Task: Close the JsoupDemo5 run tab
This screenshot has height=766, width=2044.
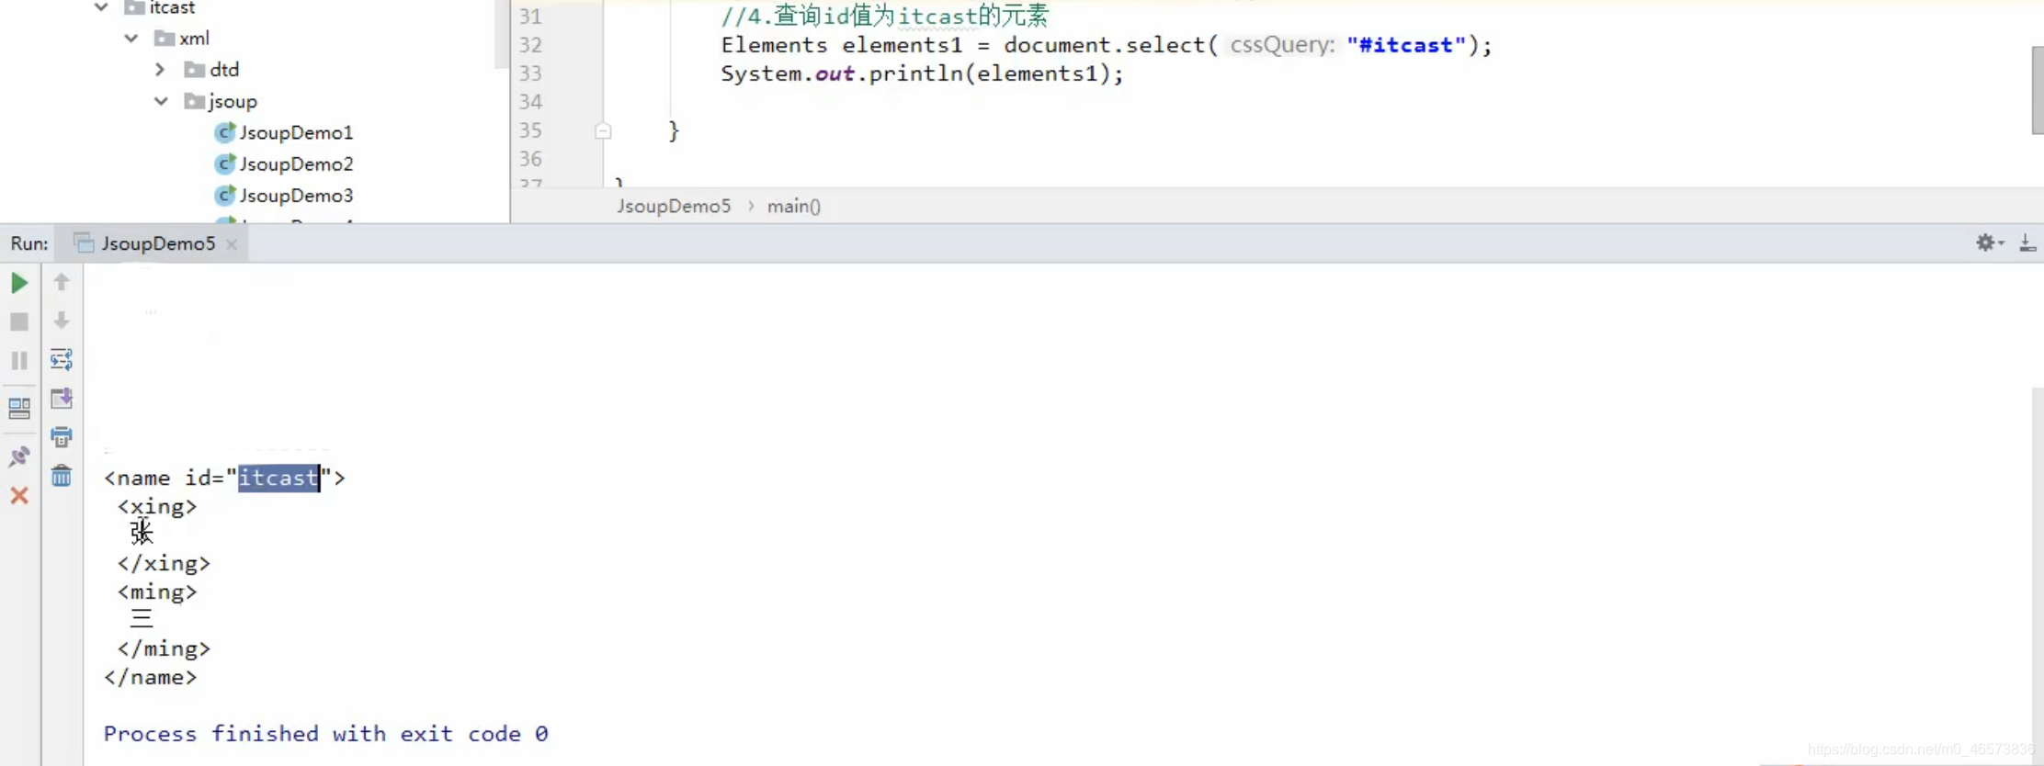Action: pos(232,244)
